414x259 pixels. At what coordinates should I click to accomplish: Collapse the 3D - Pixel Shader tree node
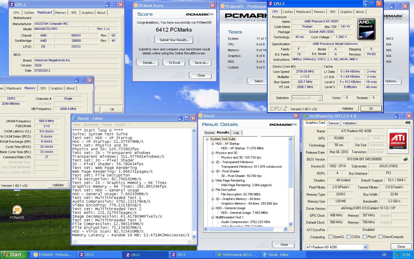pyautogui.click(x=212, y=171)
